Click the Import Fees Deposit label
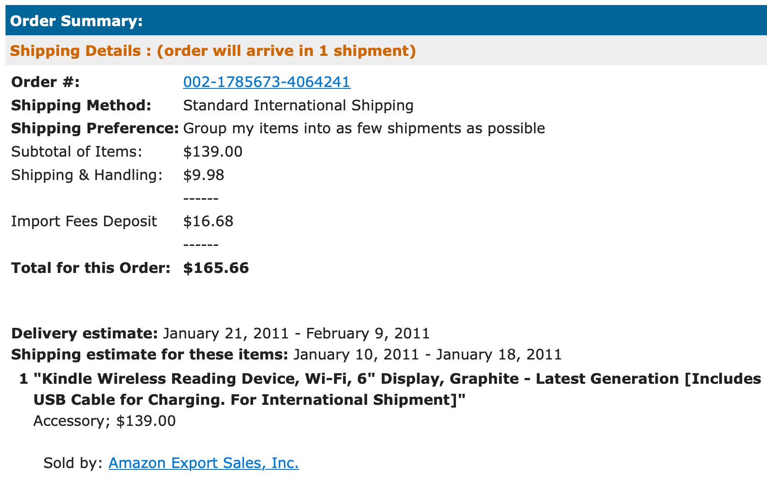 pos(84,221)
